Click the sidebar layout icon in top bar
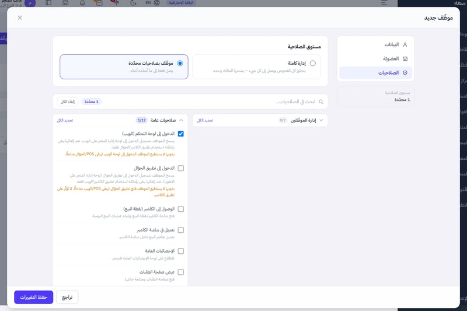The height and width of the screenshot is (311, 467). [48, 3]
